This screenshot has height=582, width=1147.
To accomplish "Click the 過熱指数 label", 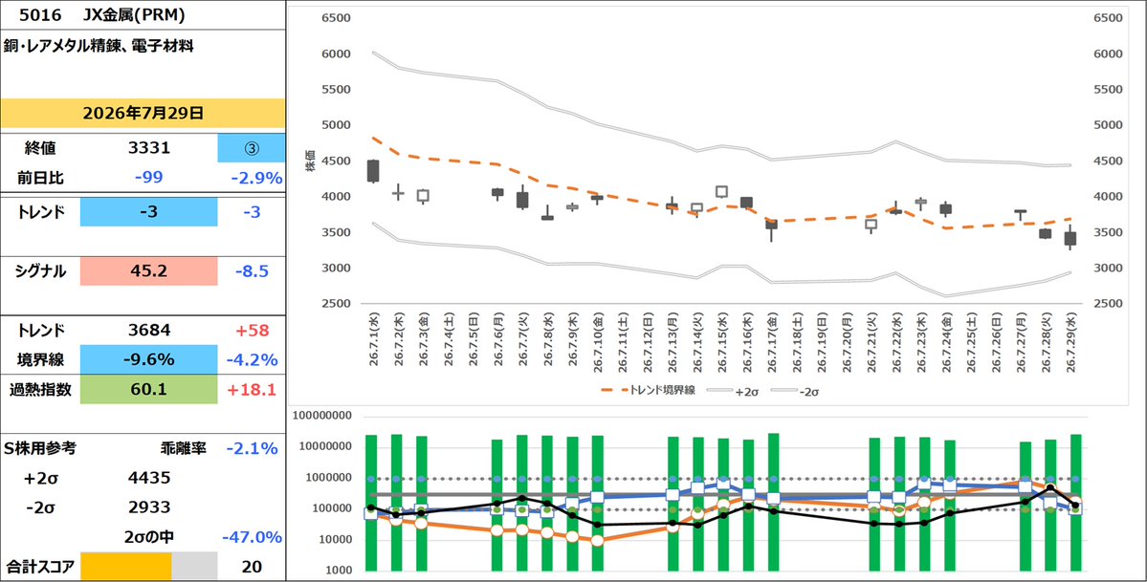I will click(39, 389).
